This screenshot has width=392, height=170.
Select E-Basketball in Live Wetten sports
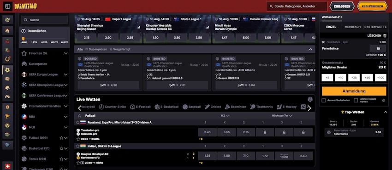coord(167,107)
